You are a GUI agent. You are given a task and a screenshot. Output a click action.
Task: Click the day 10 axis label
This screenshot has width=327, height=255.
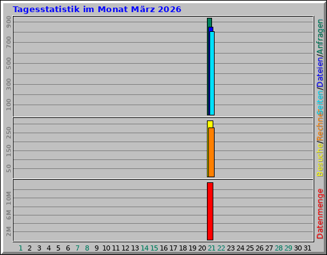point(106,248)
